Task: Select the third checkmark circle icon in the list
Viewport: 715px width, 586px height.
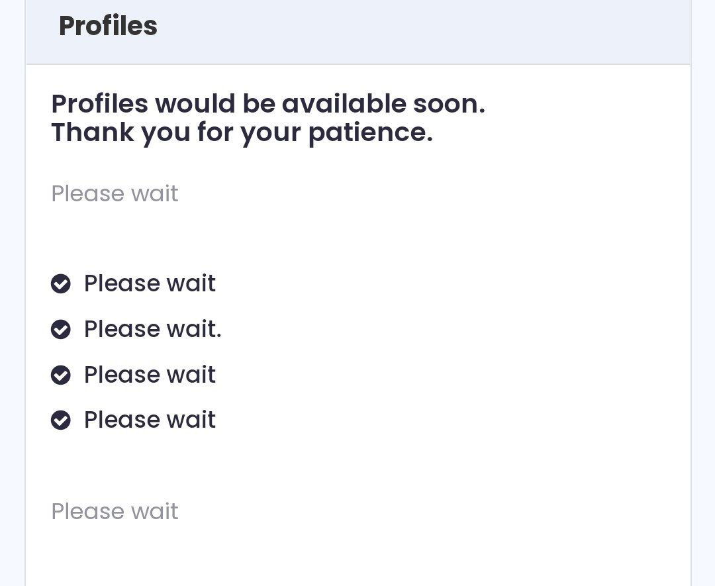Action: [61, 375]
